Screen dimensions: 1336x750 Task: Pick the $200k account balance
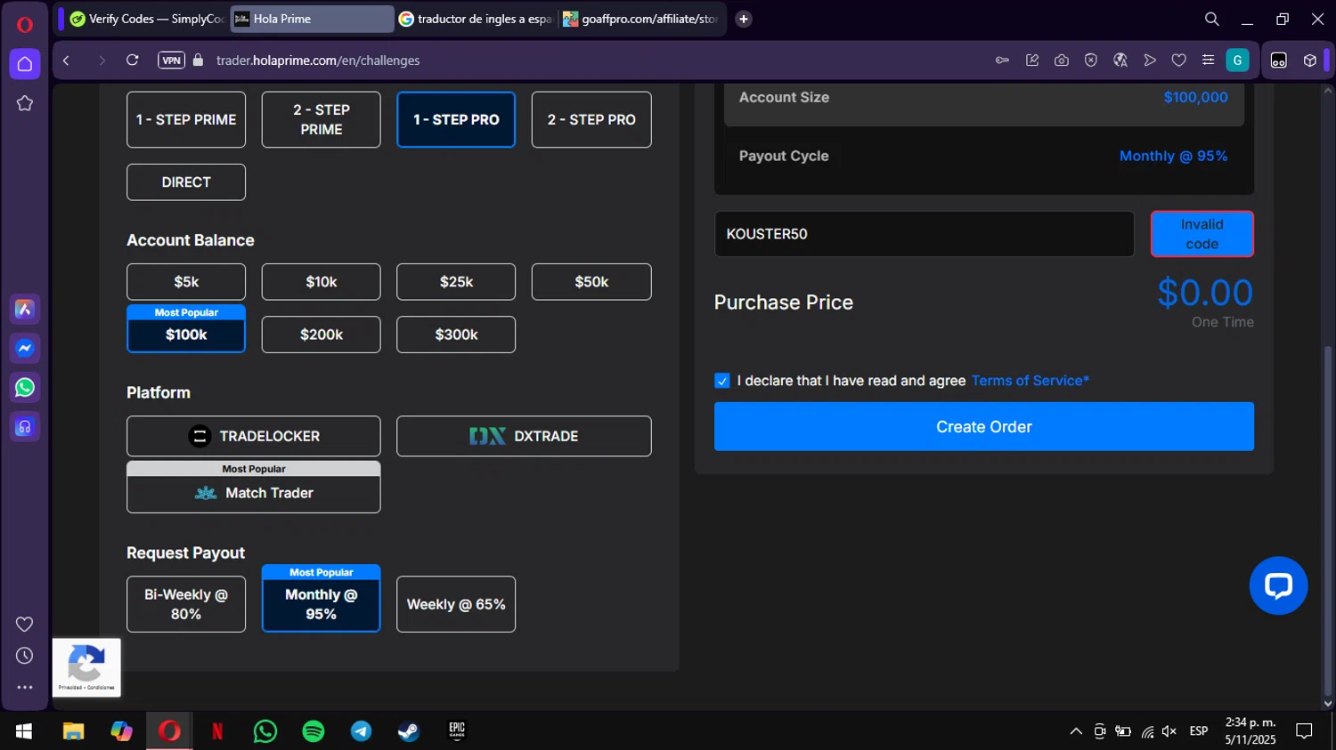322,335
